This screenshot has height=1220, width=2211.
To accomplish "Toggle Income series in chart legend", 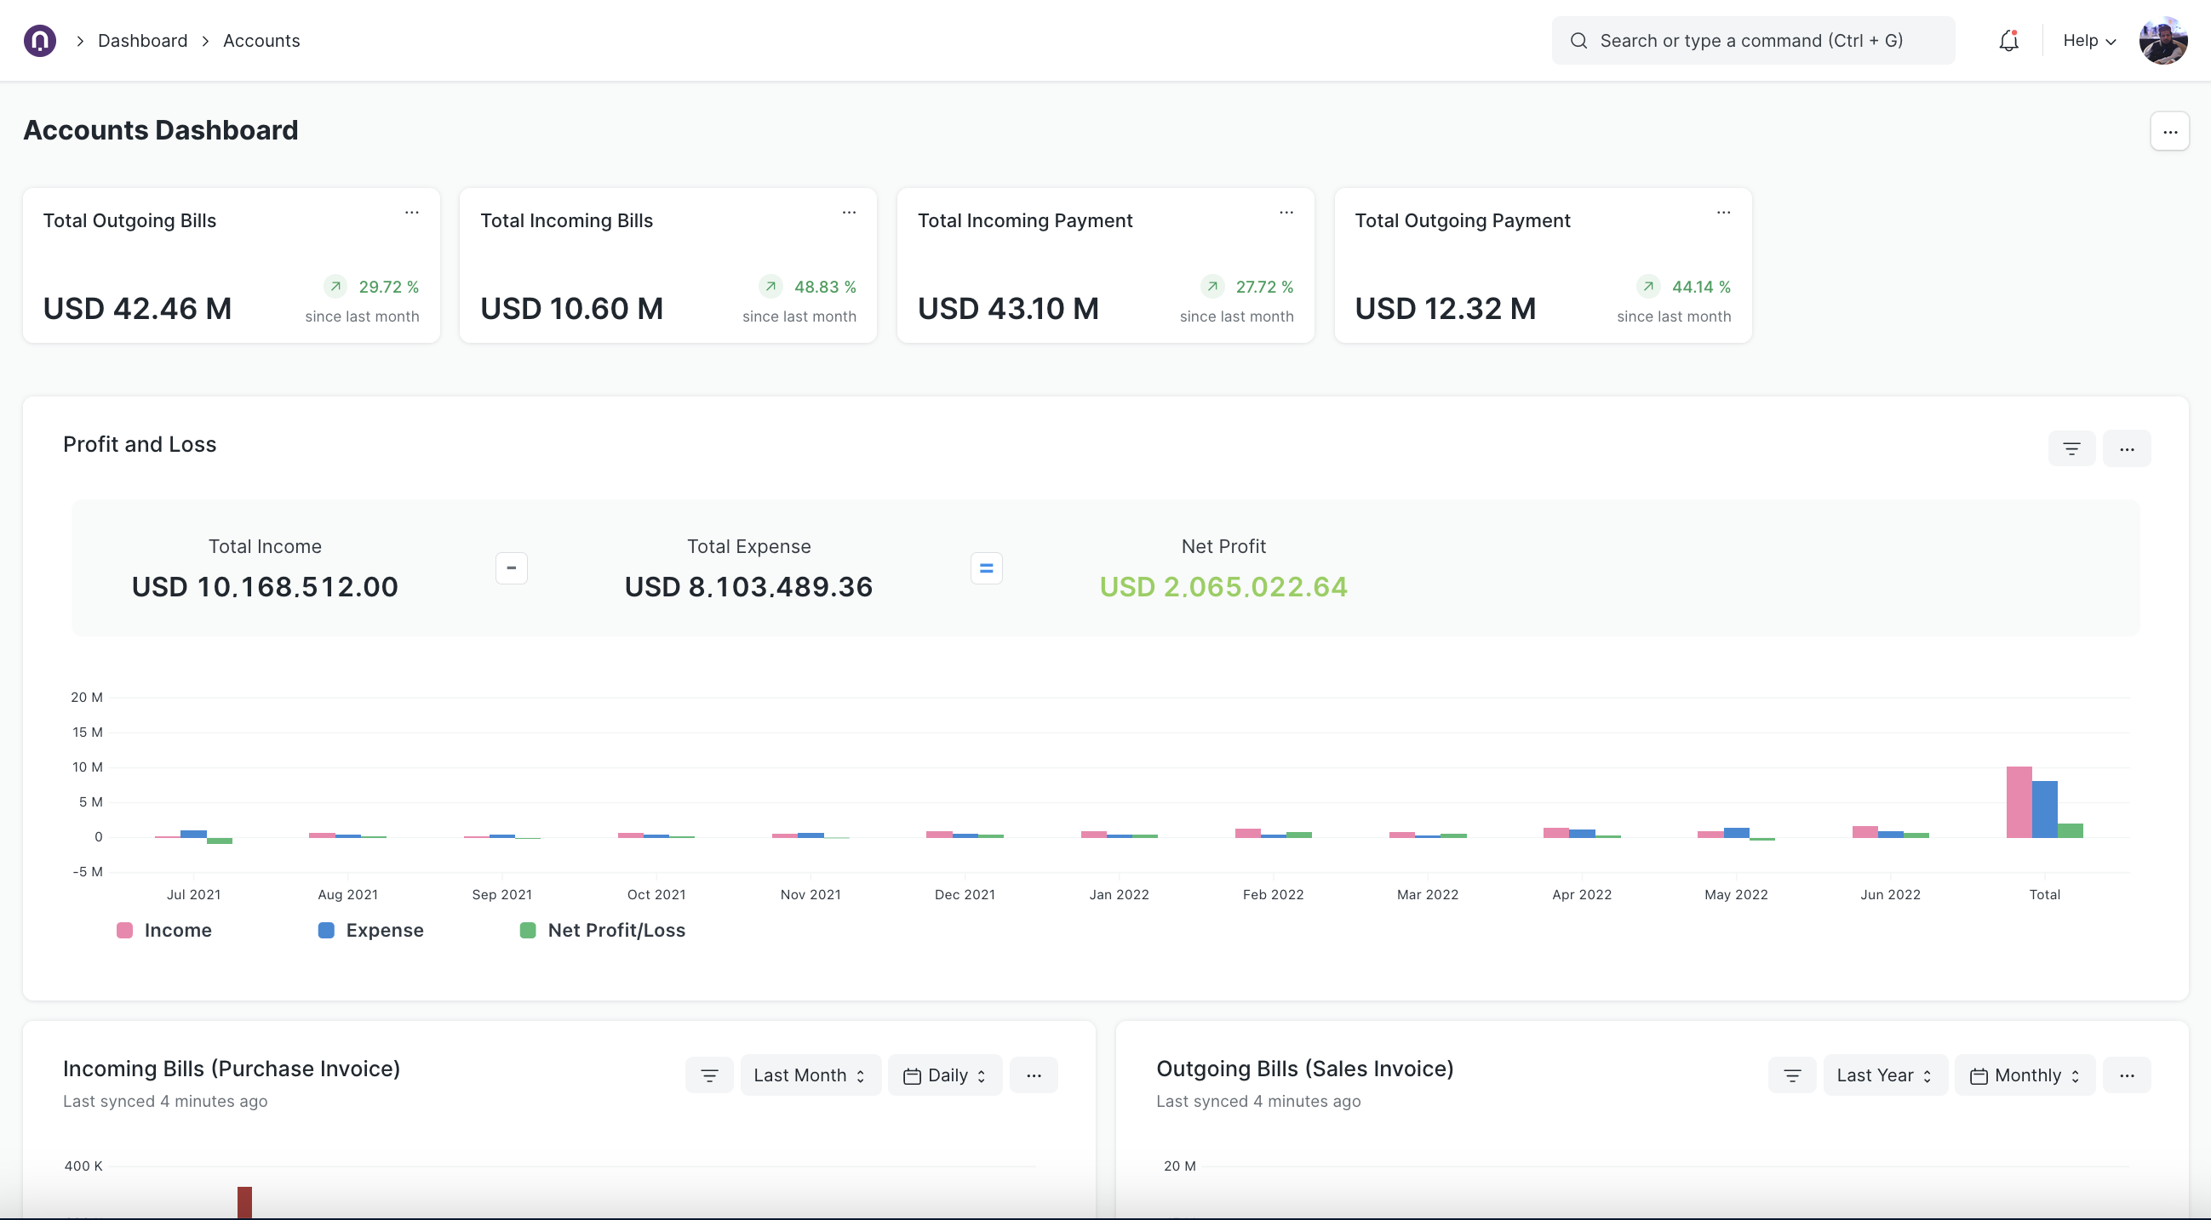I will pos(165,930).
